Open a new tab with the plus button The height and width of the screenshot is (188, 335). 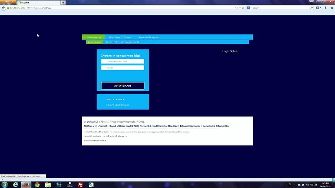click(63, 3)
